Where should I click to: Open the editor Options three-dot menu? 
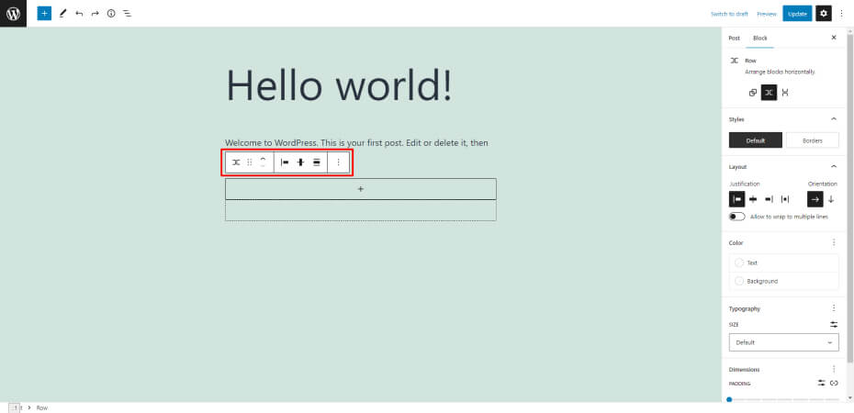[x=841, y=14]
